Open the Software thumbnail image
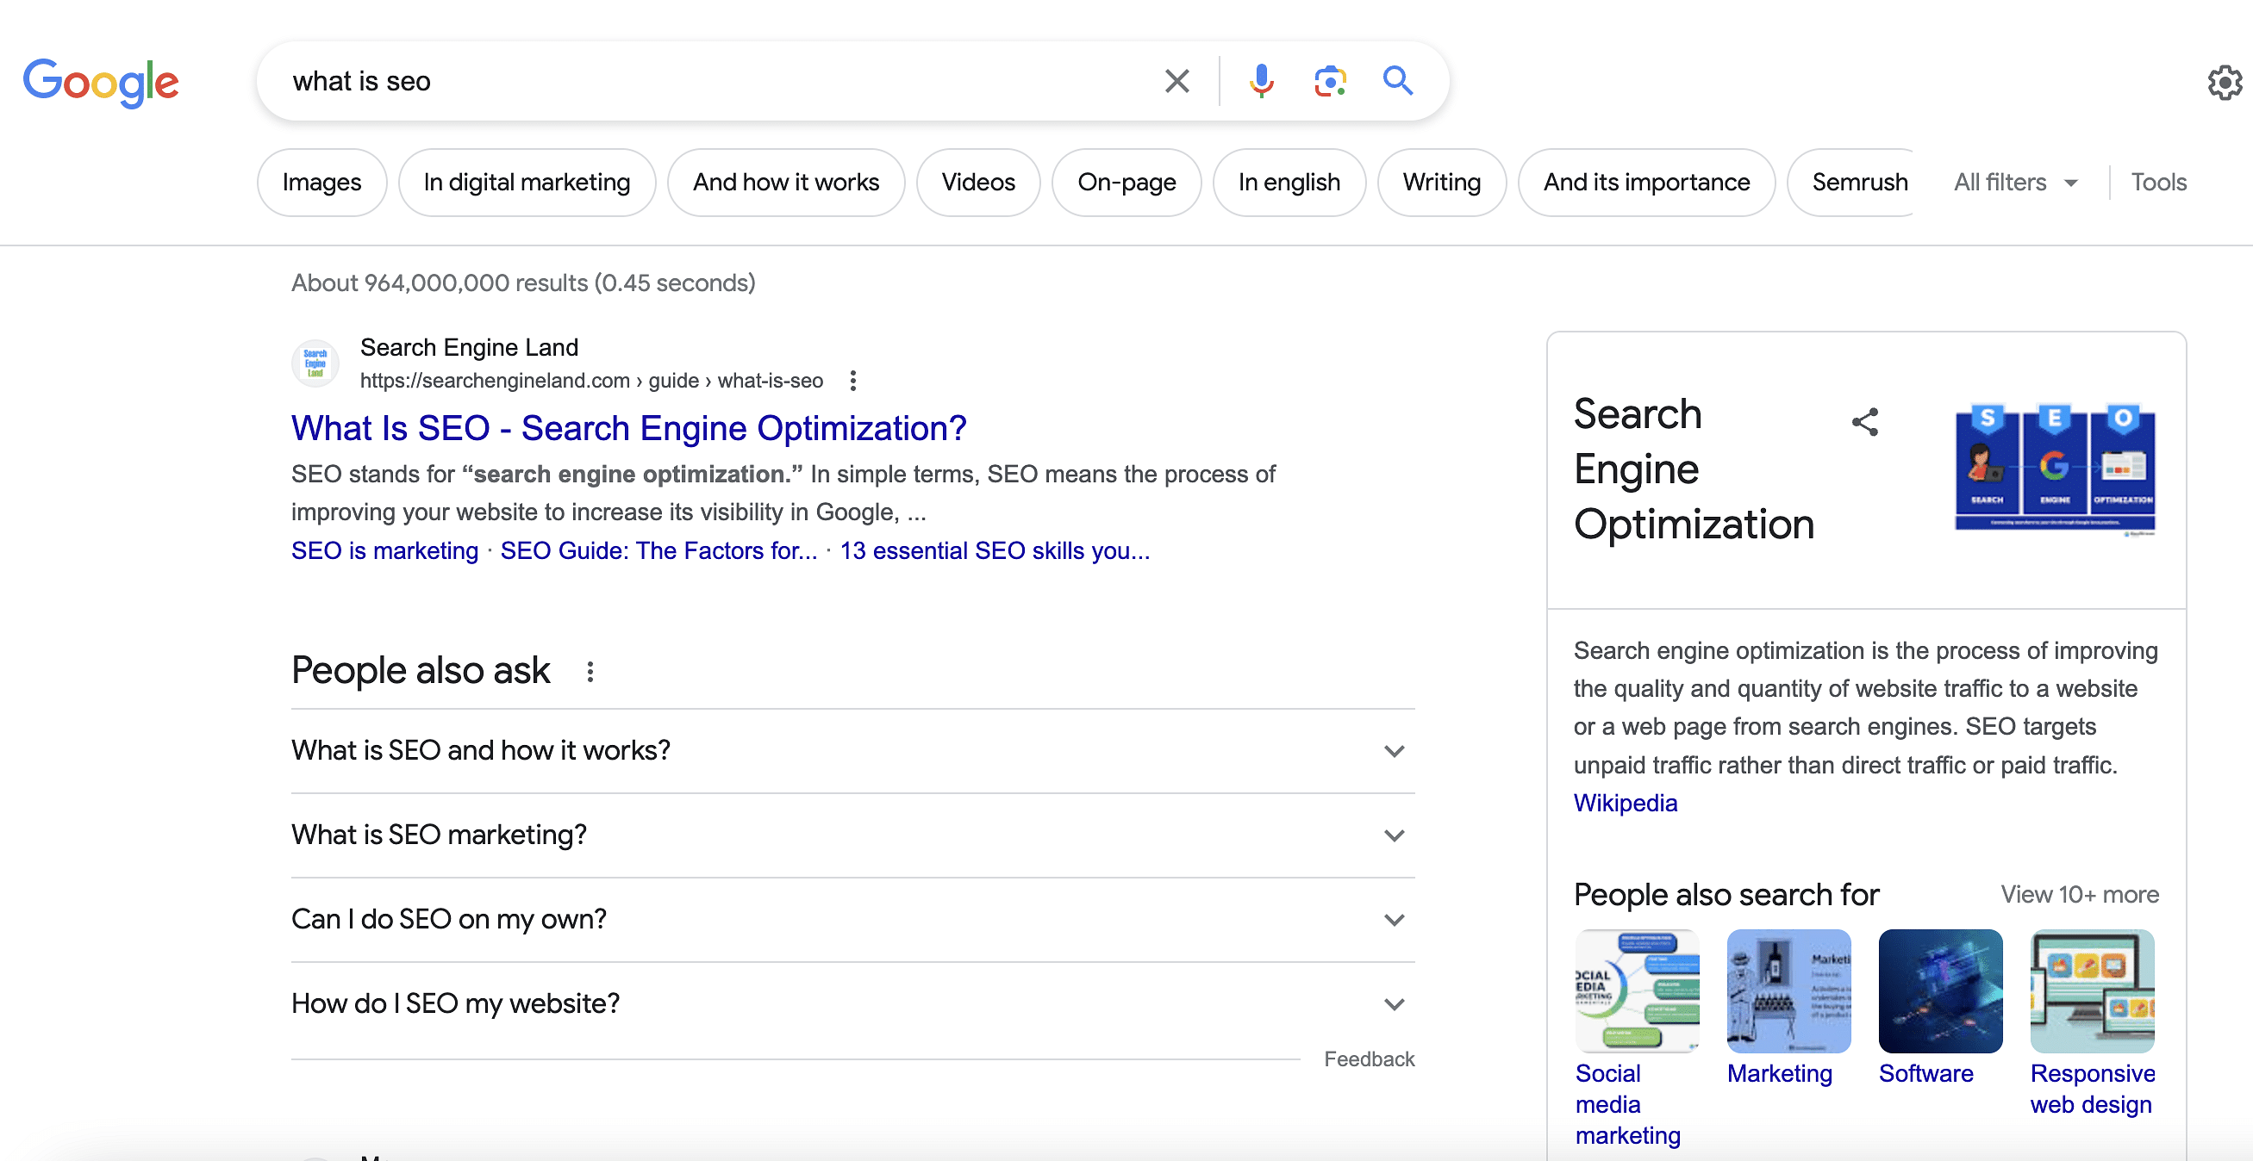 pos(1940,990)
